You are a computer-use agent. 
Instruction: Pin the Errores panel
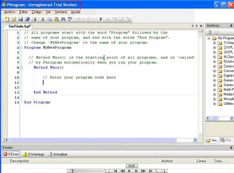tap(231, 148)
